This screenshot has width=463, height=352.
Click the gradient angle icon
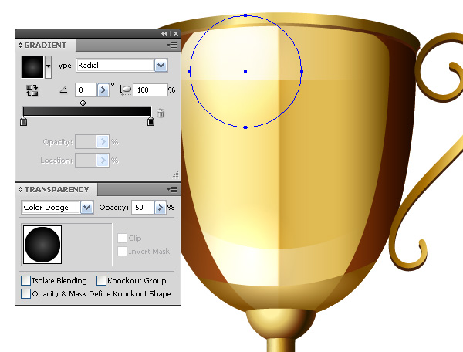click(x=63, y=90)
